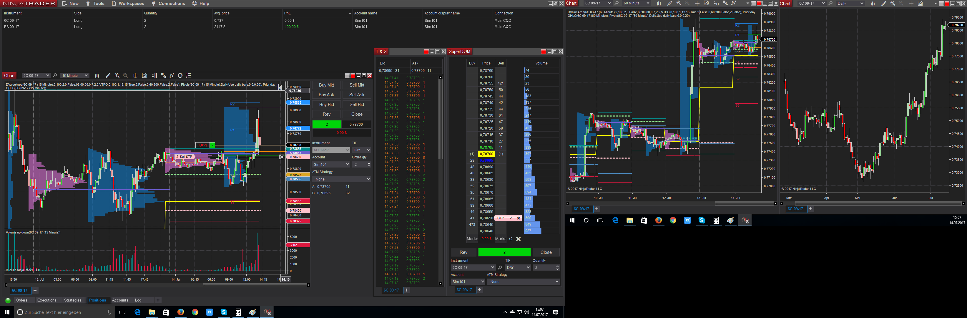Zoom out on the 15 Minute chart
Viewport: 967px width, 318px height.
pyautogui.click(x=125, y=75)
